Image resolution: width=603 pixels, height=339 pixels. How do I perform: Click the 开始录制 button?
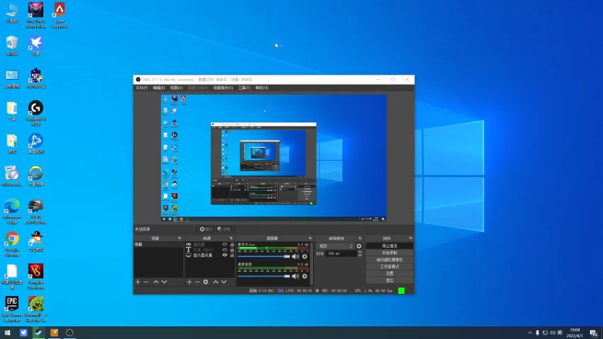click(390, 253)
